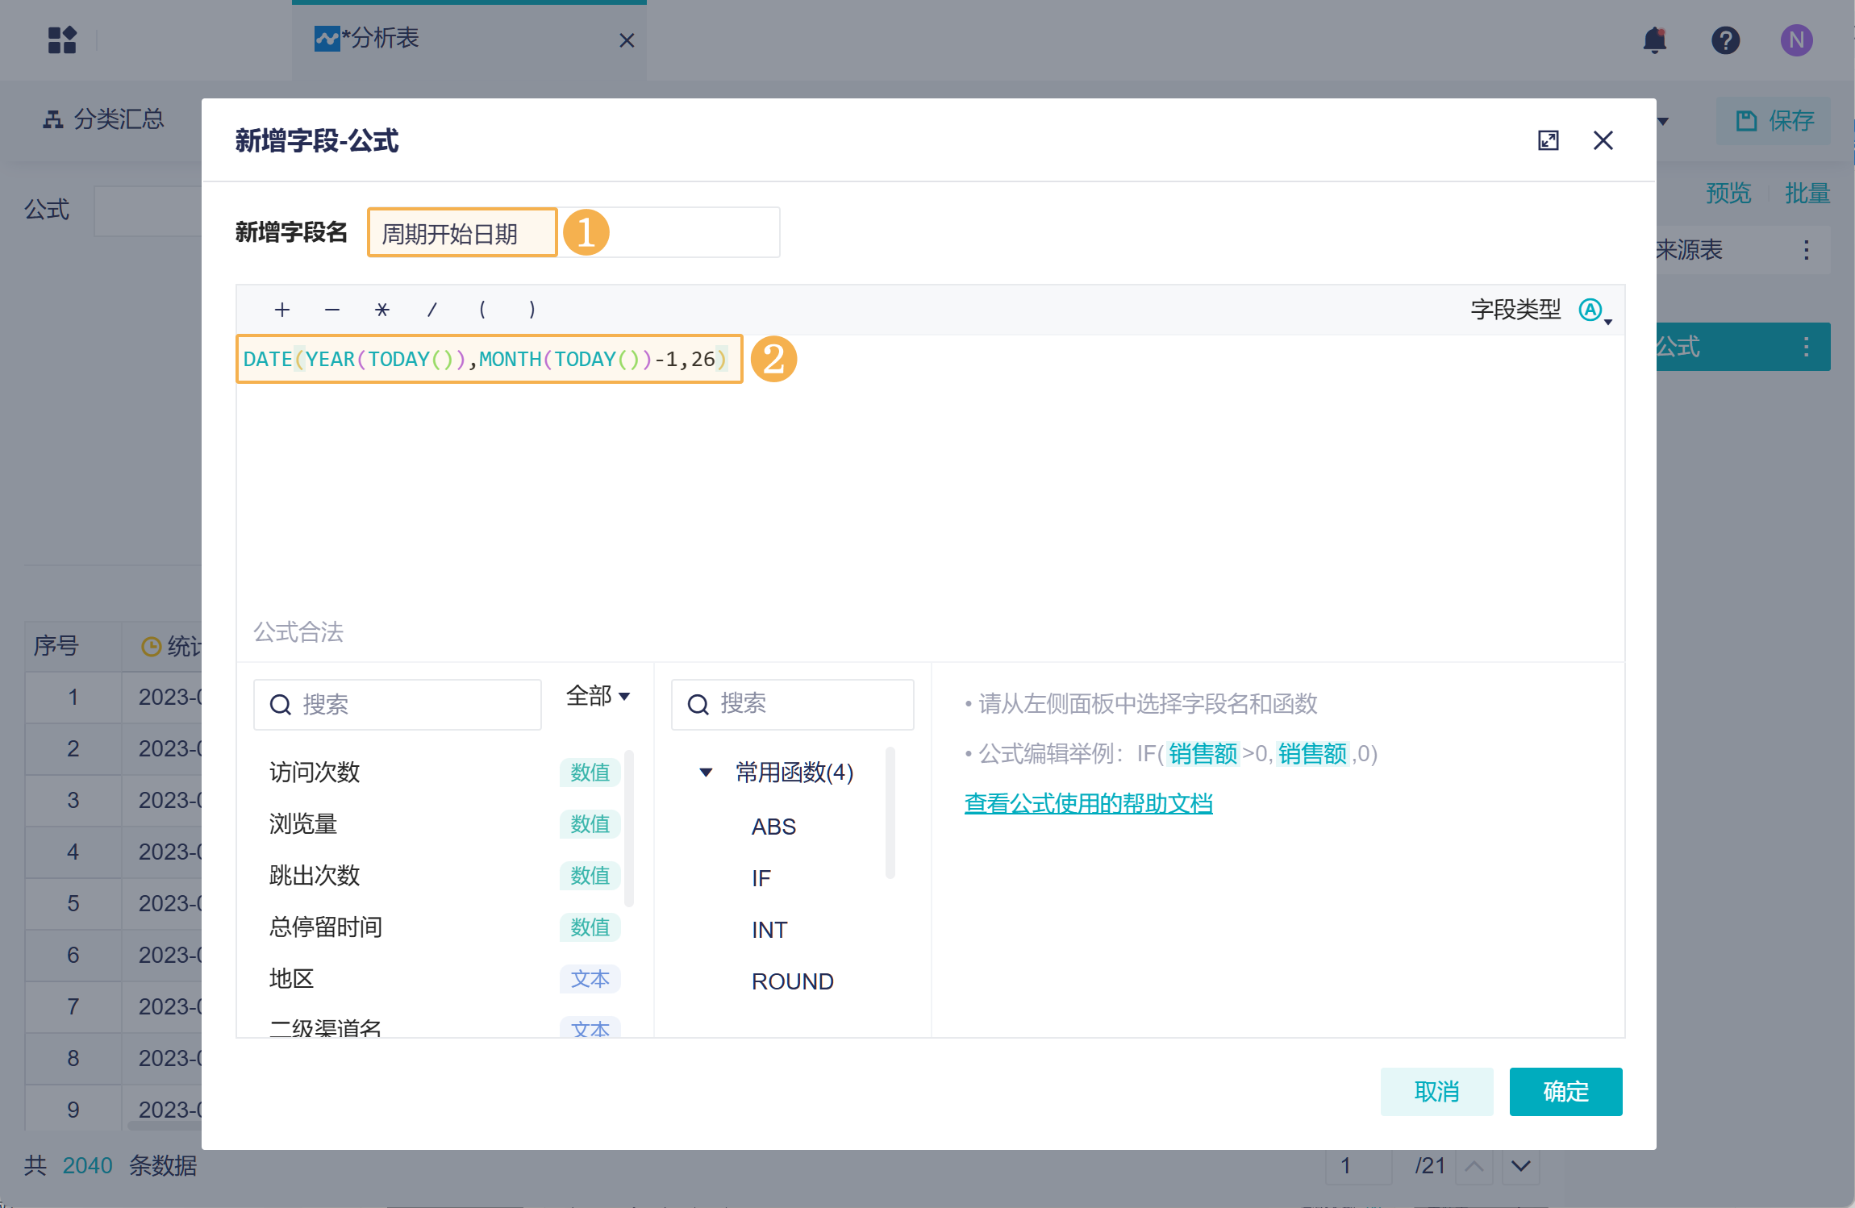Click the 取消 cancel button
Screen dimensions: 1855x1208
tap(1436, 1091)
